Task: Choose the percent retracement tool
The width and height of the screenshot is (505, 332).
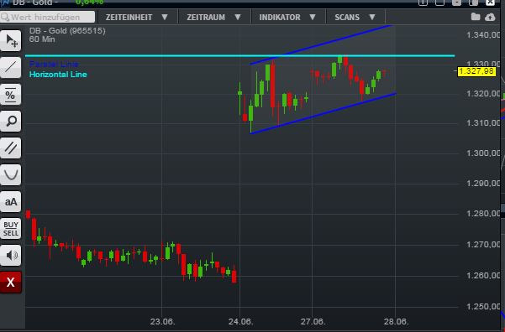Action: (11, 95)
